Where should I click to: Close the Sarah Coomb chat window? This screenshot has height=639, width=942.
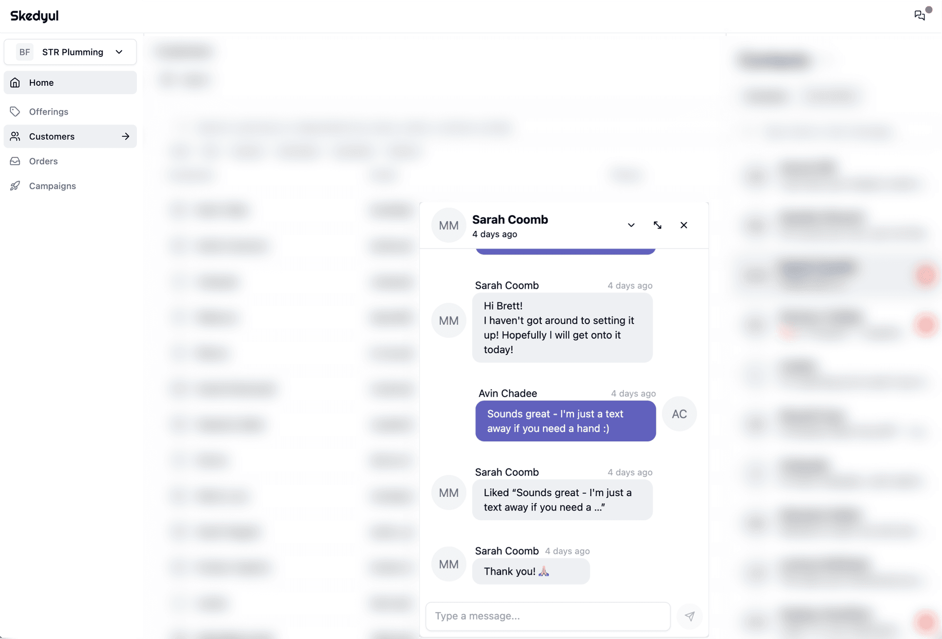point(683,225)
